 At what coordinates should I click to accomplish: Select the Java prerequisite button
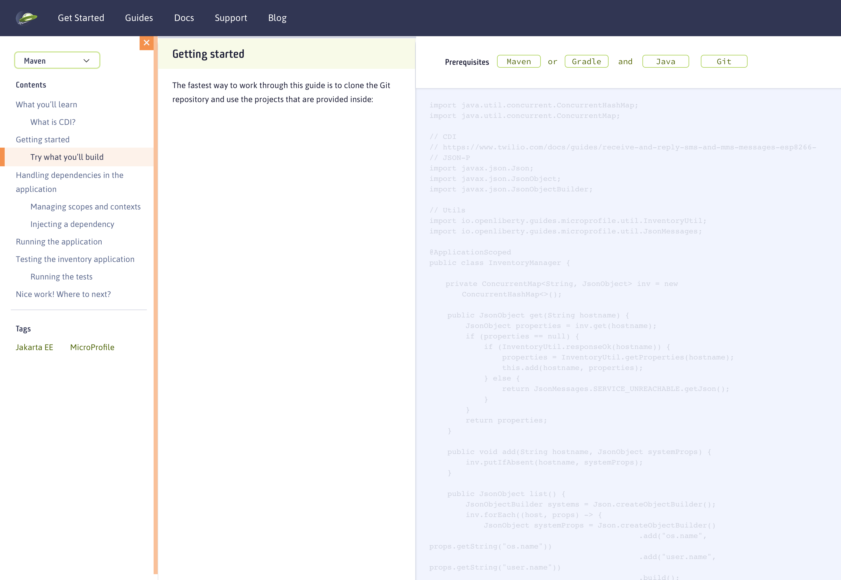coord(665,61)
